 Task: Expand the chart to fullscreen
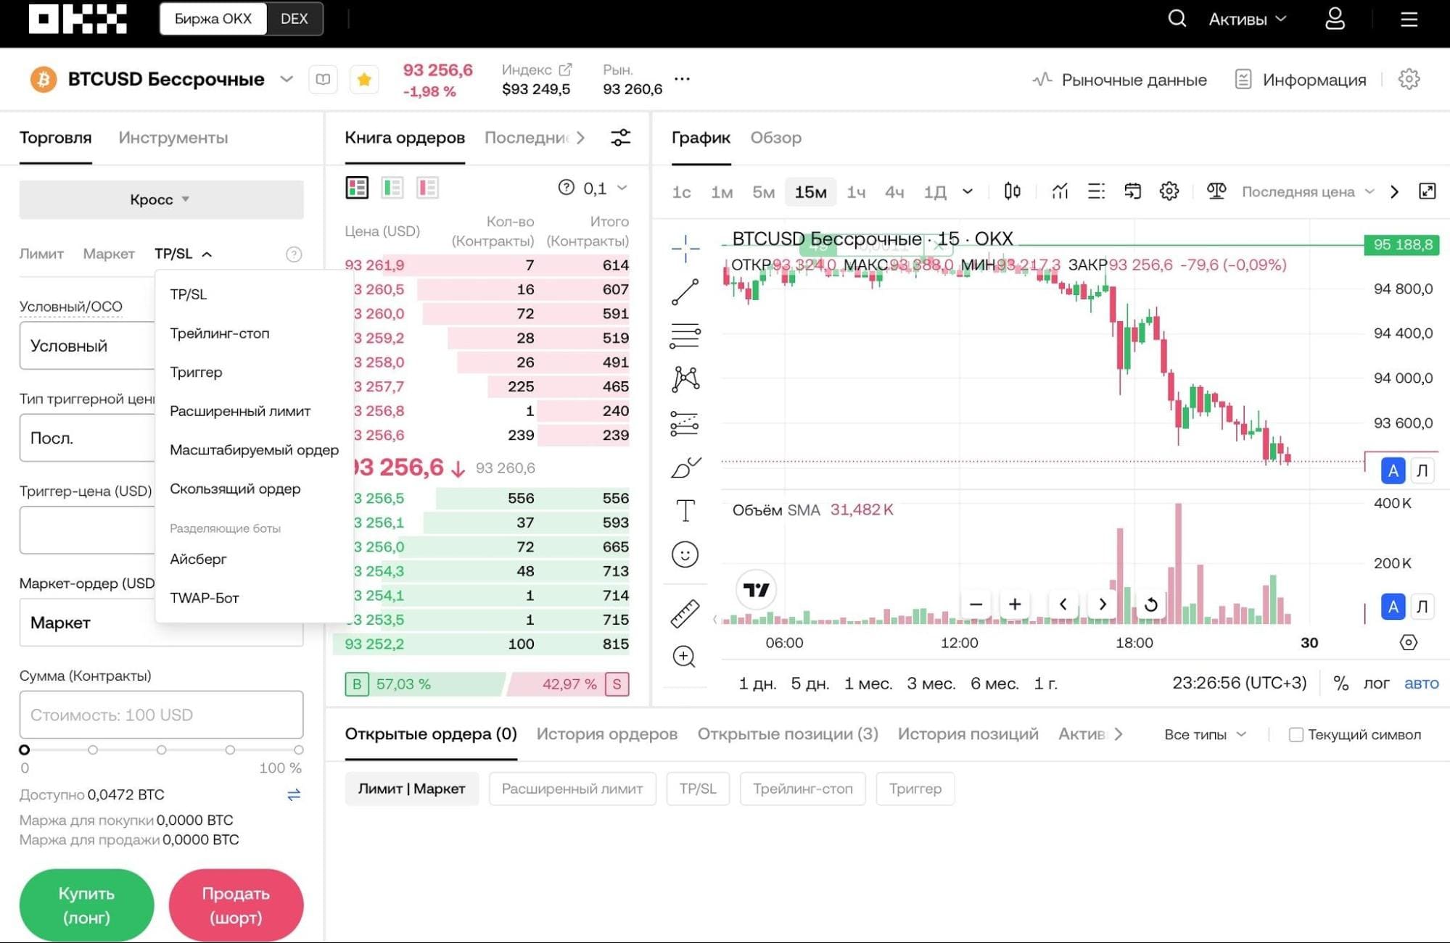point(1427,191)
